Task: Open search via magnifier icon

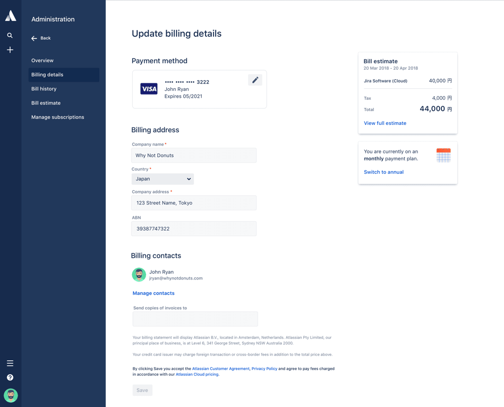Action: coord(10,36)
